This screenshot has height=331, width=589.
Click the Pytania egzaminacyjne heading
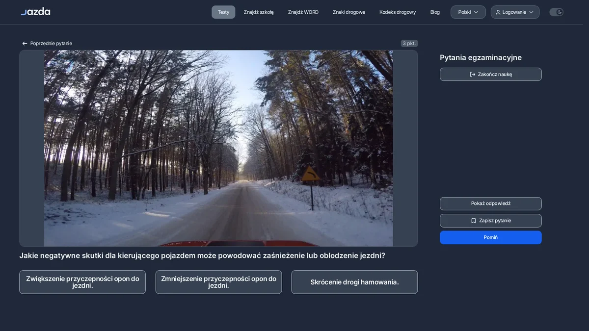(481, 57)
